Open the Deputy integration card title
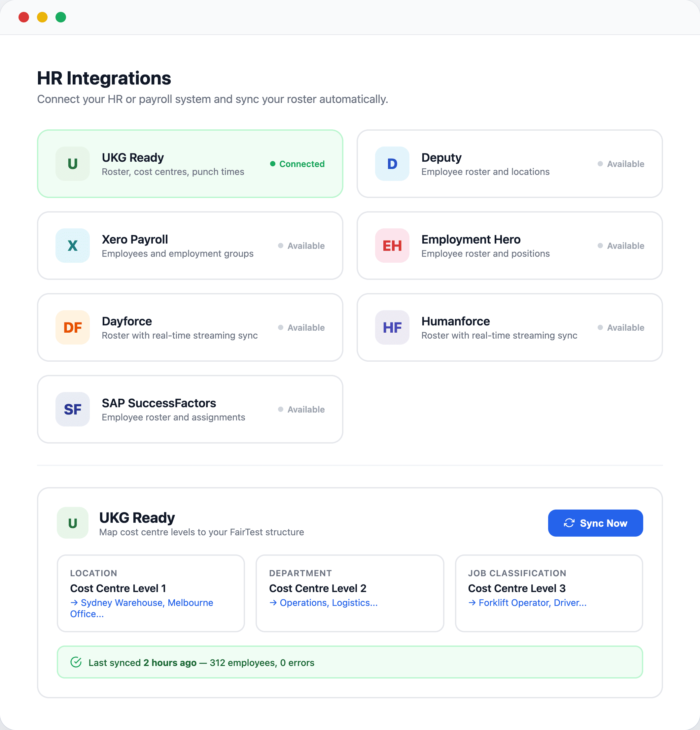 click(441, 157)
